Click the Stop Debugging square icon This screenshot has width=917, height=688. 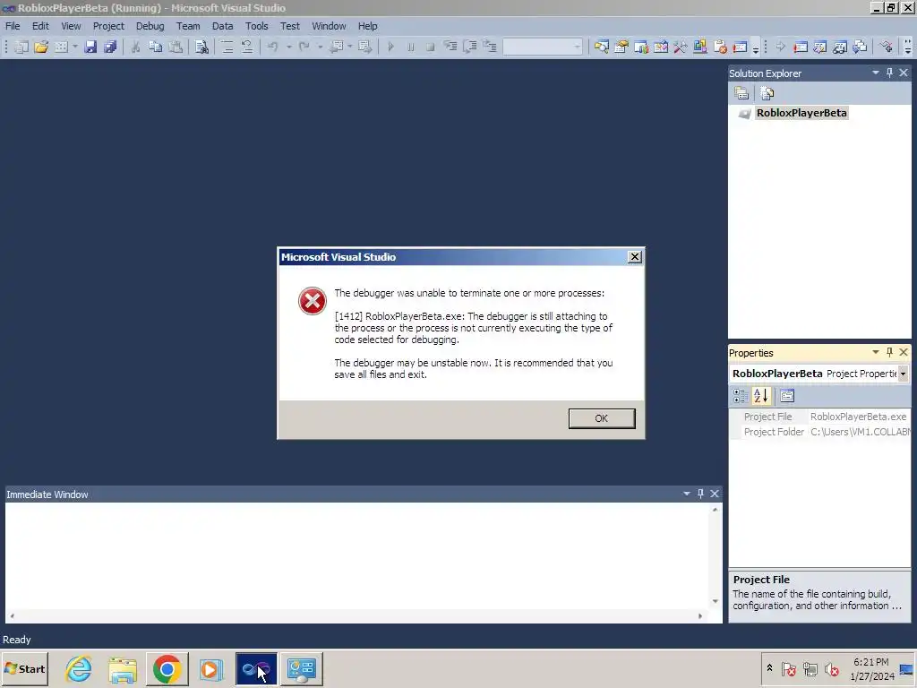(431, 47)
